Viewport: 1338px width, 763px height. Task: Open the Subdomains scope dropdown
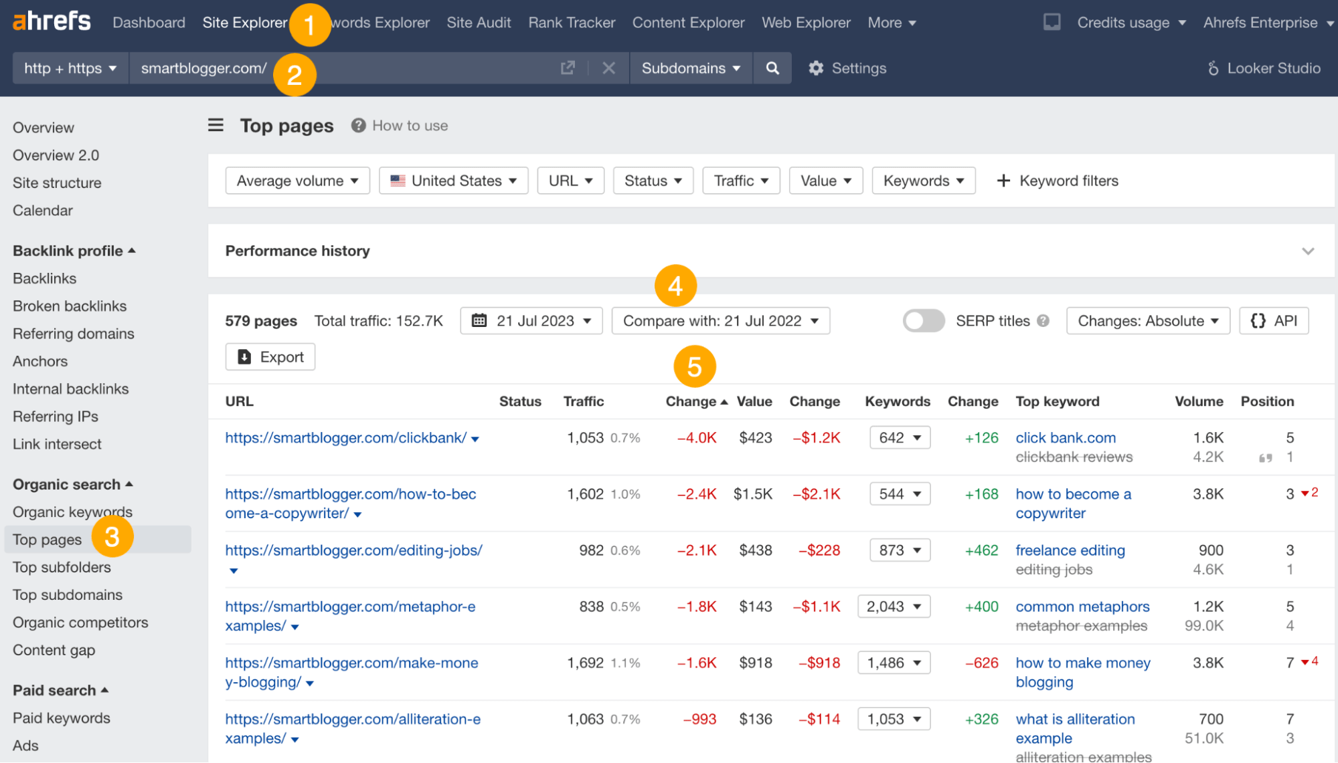[x=690, y=68]
